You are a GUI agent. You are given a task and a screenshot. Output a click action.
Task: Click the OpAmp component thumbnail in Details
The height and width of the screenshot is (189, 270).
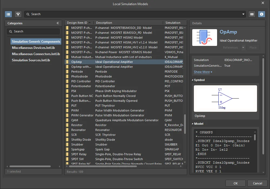[204, 38]
